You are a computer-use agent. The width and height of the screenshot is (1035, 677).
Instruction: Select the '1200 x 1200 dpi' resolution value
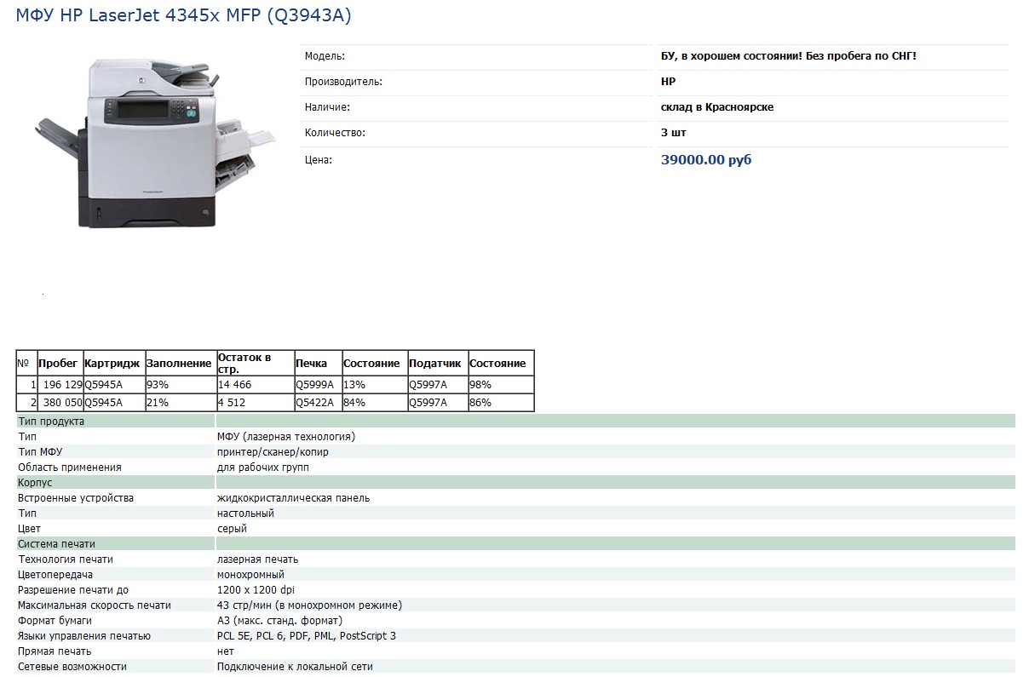pyautogui.click(x=256, y=590)
